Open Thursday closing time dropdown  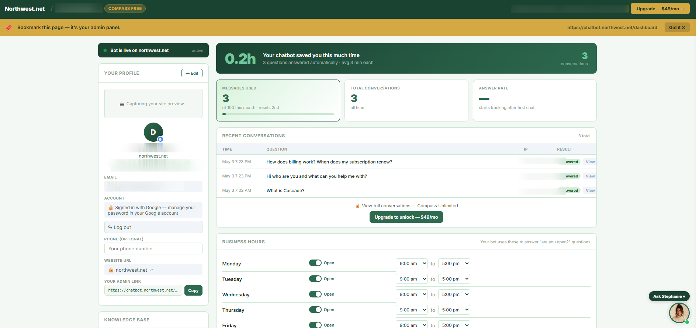(454, 310)
